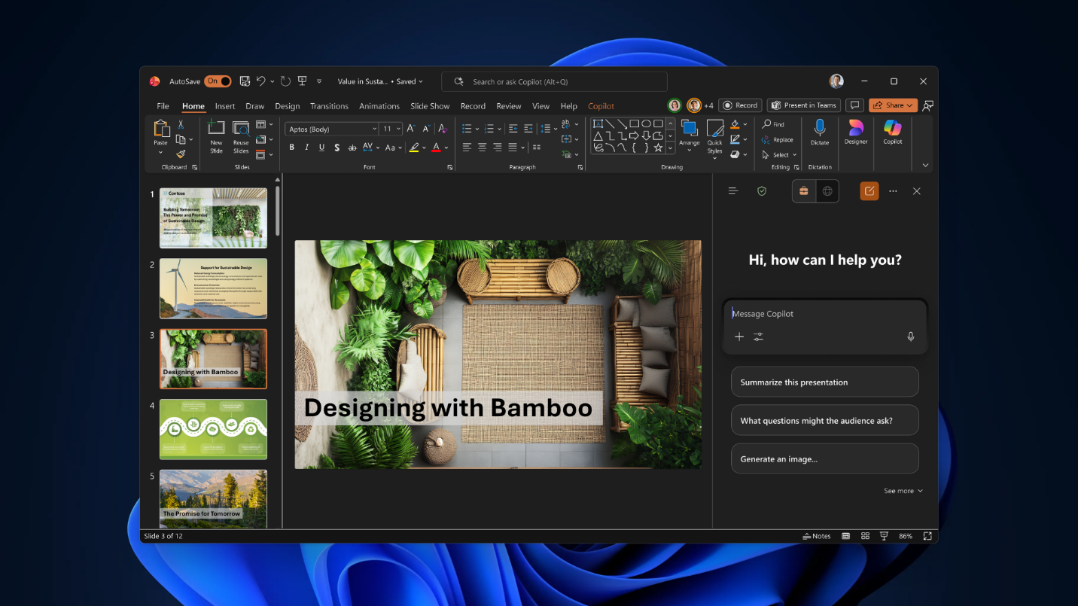Switch to the Animations tab
This screenshot has height=606, width=1078.
[x=379, y=106]
